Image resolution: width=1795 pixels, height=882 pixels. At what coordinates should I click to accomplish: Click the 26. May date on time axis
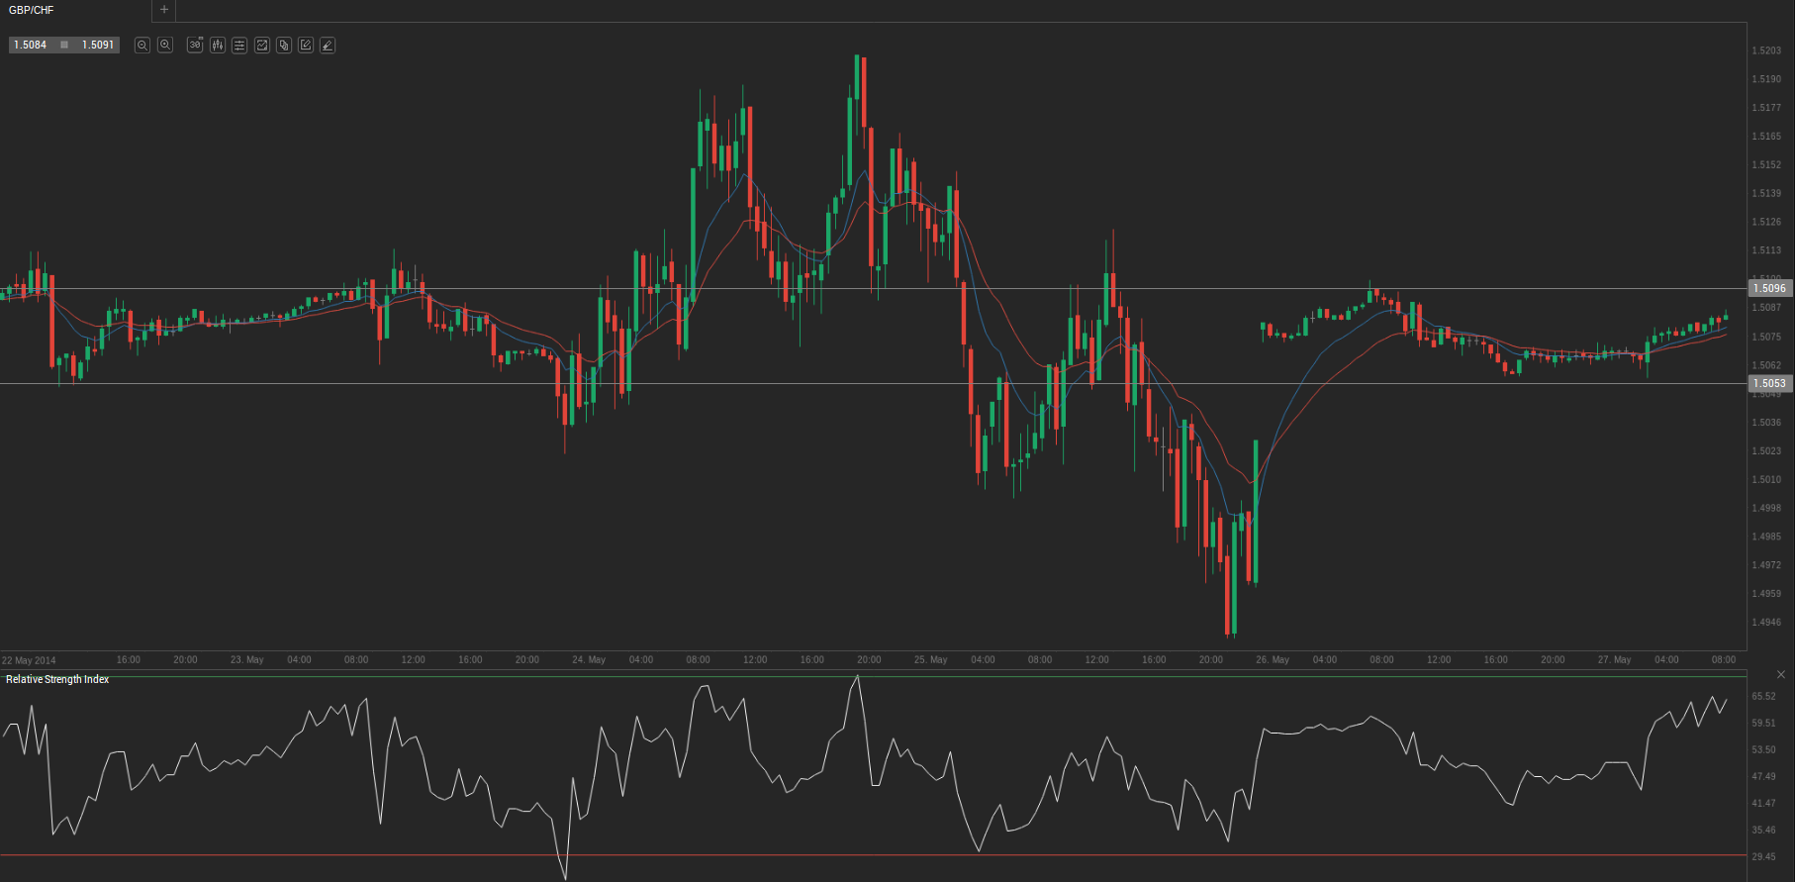click(x=1273, y=660)
